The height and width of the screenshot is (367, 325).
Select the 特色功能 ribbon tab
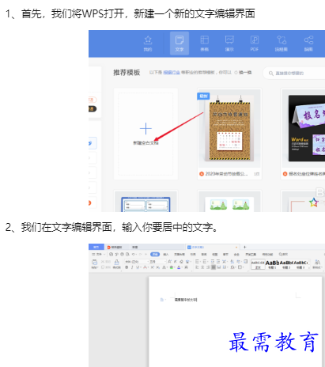(x=267, y=254)
